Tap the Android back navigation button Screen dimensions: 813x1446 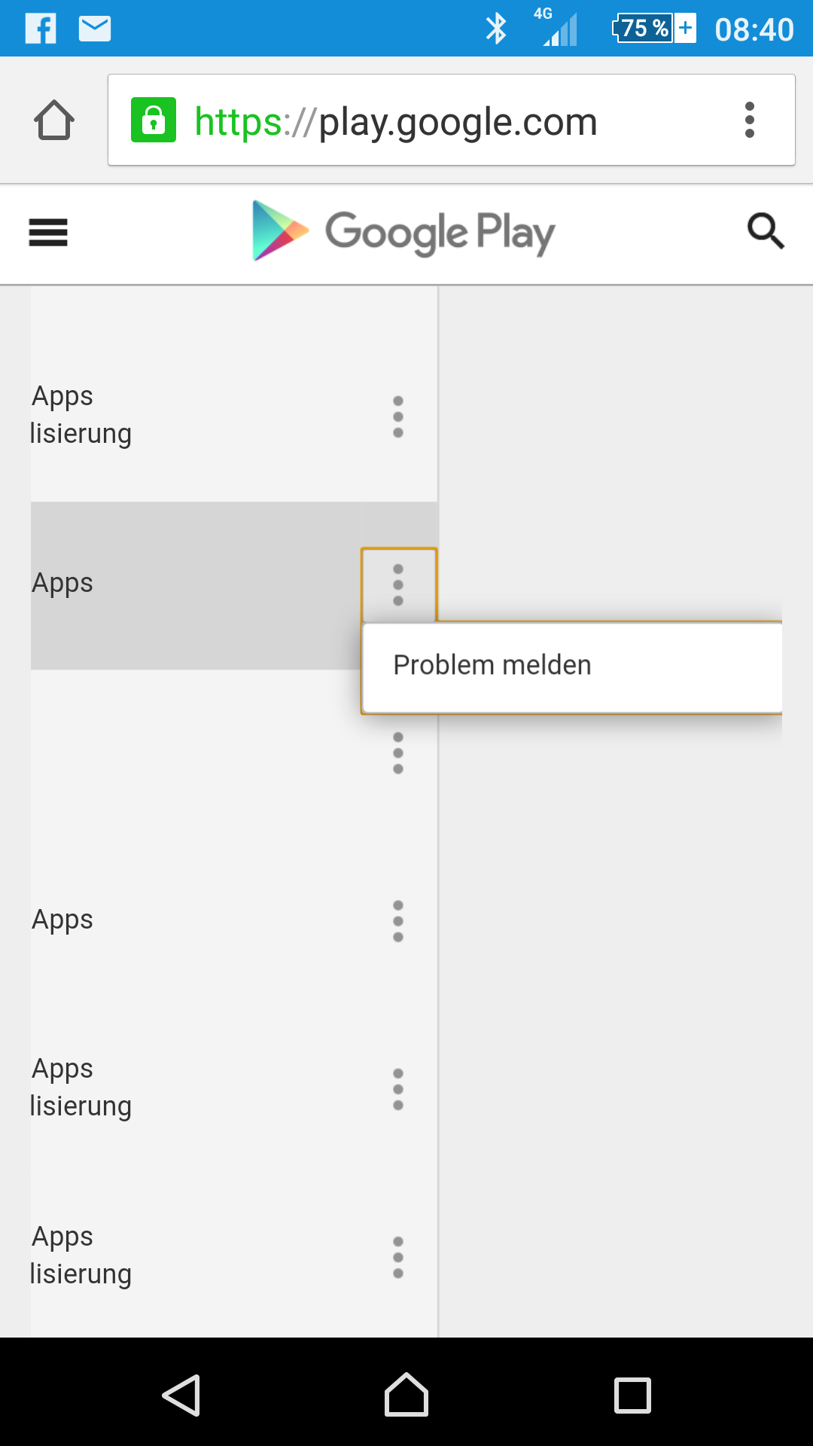tap(181, 1396)
